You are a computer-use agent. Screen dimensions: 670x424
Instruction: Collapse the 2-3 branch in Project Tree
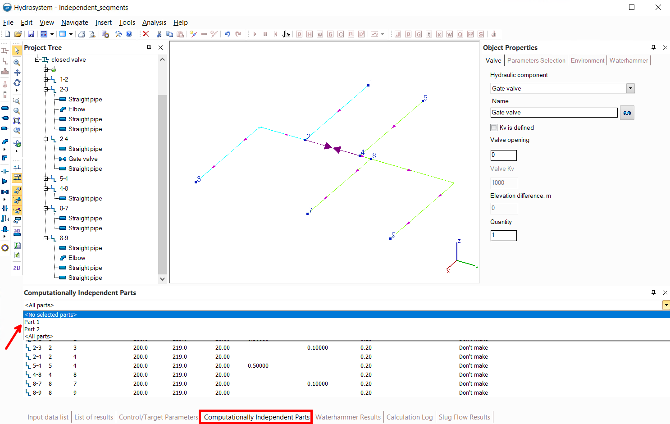click(x=46, y=89)
